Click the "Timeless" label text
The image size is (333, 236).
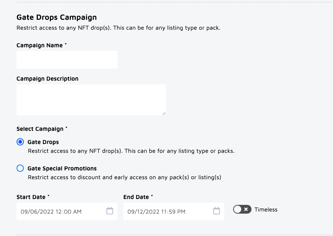click(x=266, y=210)
